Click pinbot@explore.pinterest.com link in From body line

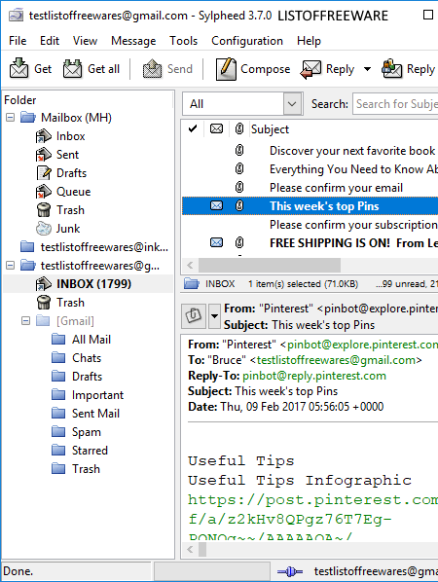click(x=362, y=345)
